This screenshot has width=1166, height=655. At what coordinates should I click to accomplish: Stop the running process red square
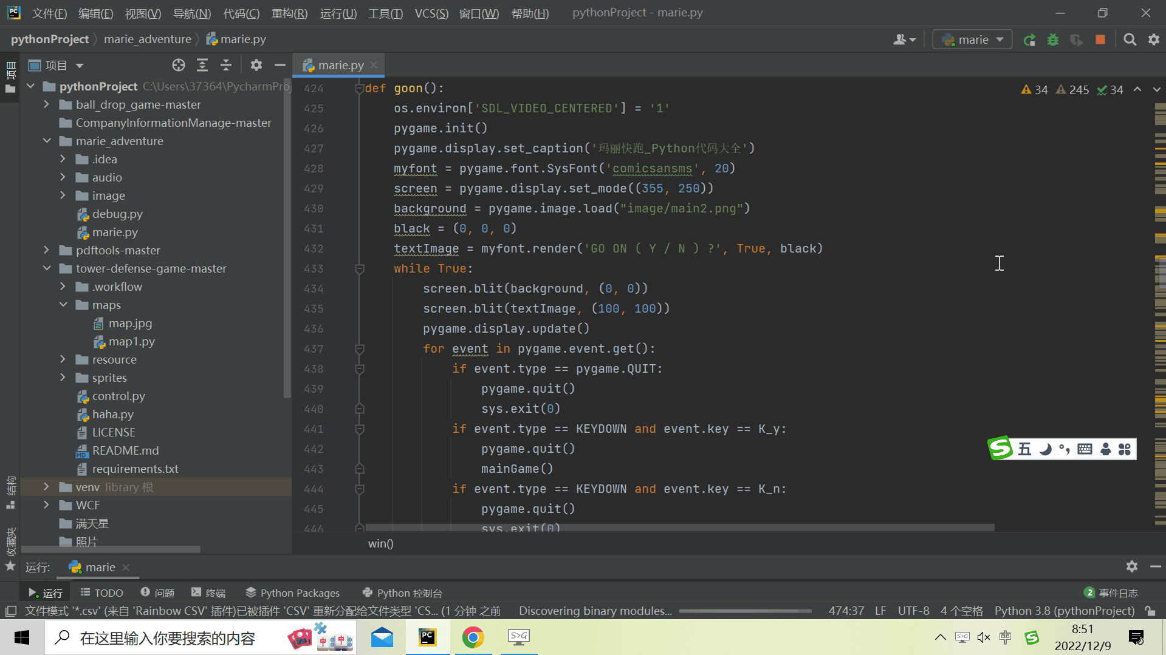(1100, 40)
